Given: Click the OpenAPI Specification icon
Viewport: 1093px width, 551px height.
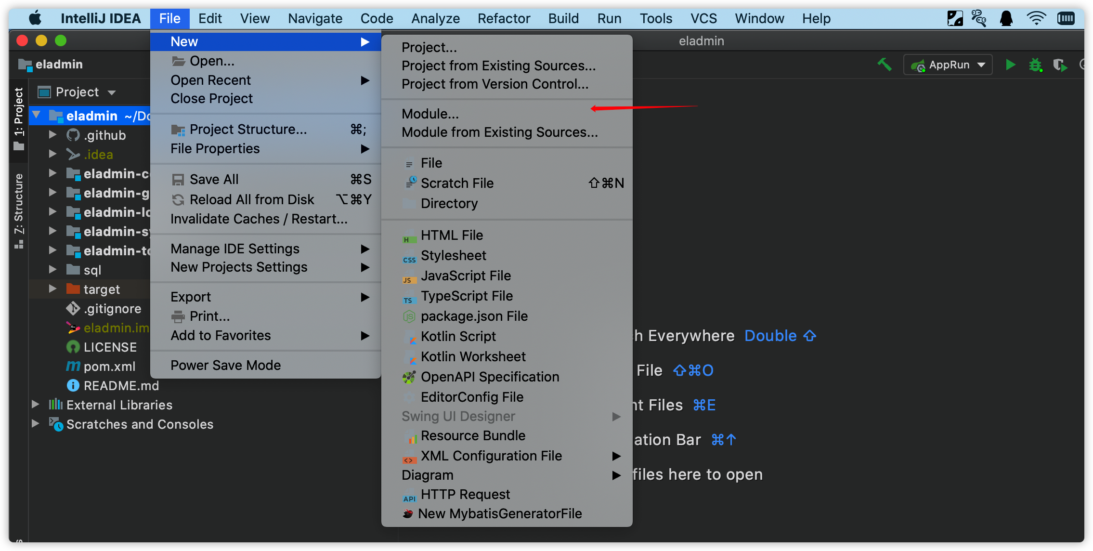Looking at the screenshot, I should (x=409, y=377).
